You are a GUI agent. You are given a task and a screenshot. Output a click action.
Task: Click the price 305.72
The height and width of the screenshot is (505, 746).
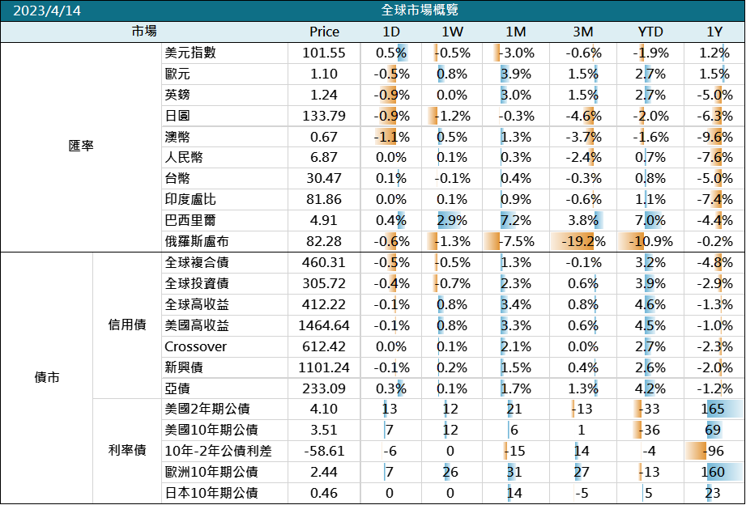[324, 283]
